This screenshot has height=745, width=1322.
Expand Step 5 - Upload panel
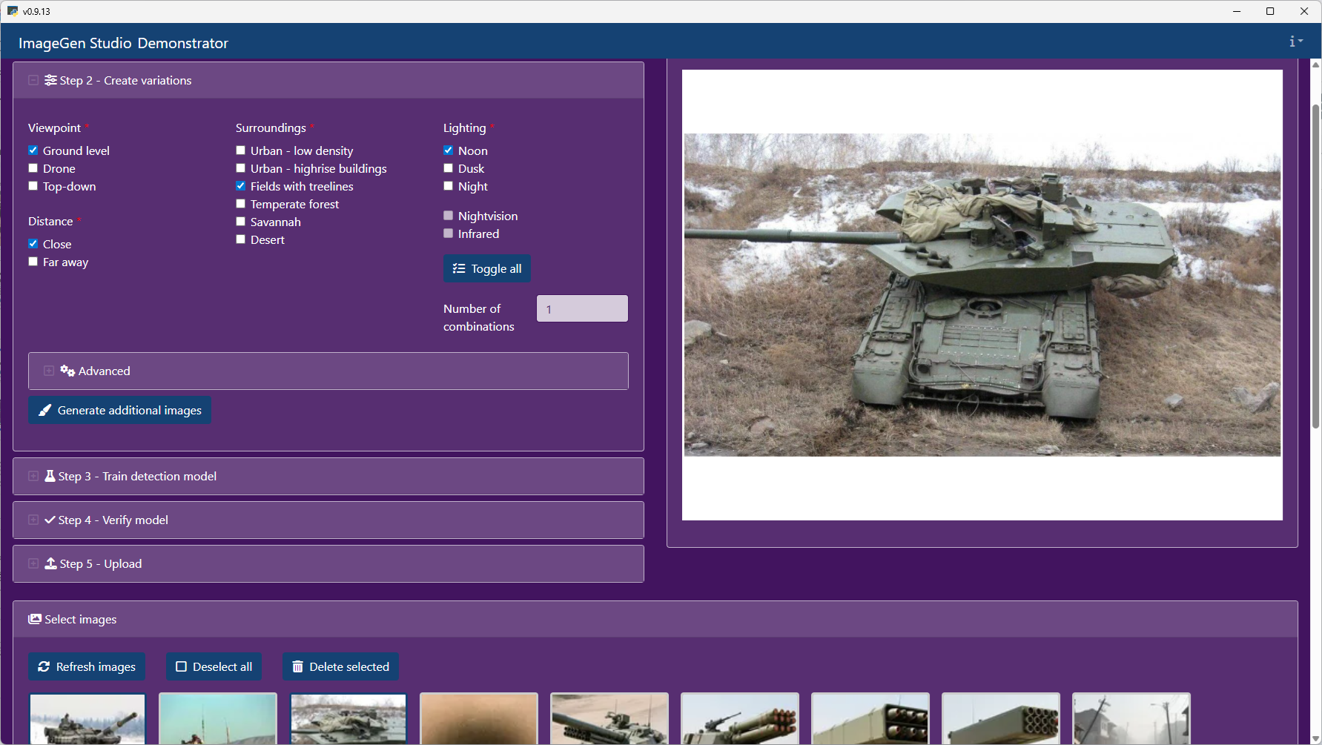(x=33, y=563)
